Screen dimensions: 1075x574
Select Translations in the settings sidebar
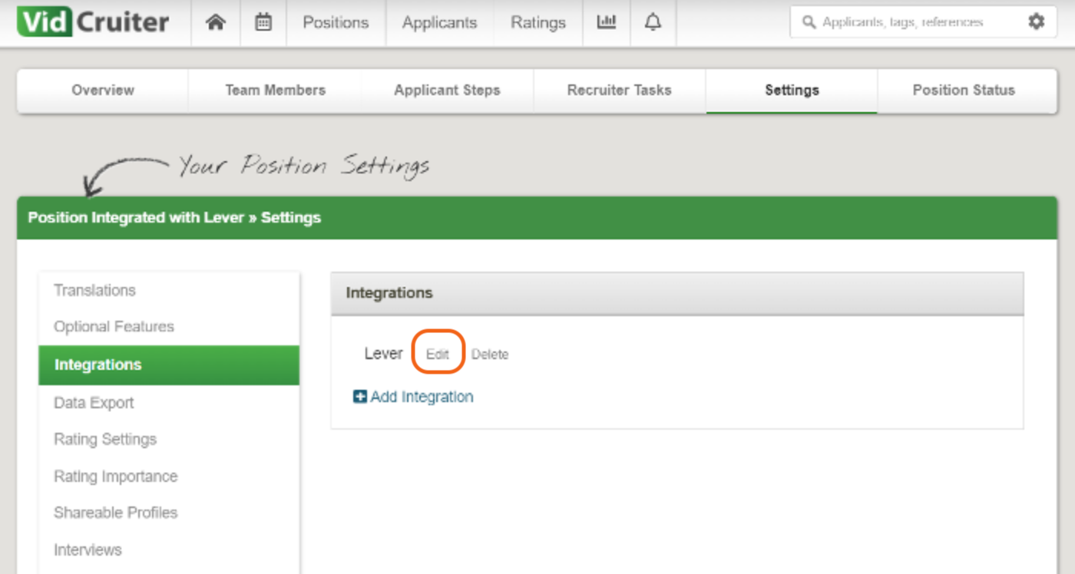point(94,290)
